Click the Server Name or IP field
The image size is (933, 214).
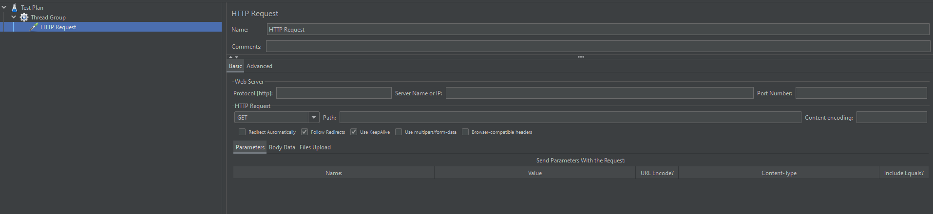pyautogui.click(x=599, y=93)
